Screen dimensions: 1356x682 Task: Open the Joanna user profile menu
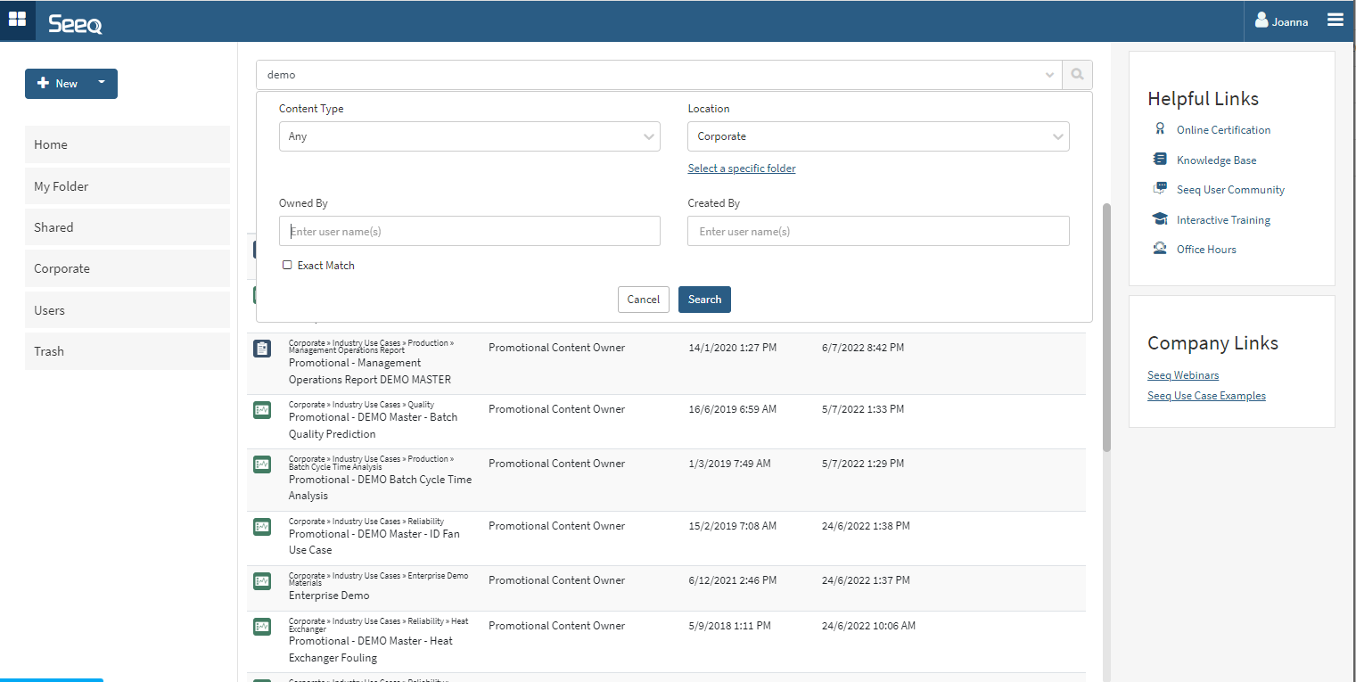pos(1281,21)
